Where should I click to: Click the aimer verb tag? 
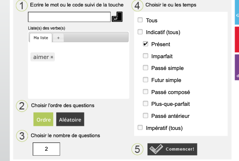point(41,57)
